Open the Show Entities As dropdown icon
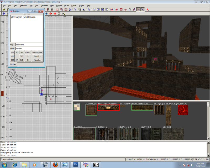 click(x=148, y=9)
